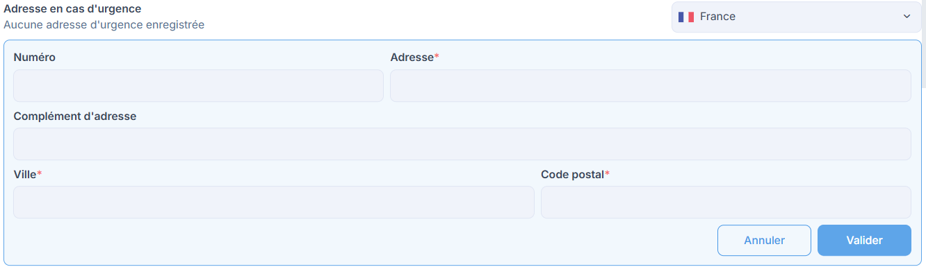
Task: Click the red asterisk beside Code postal
Action: click(608, 174)
